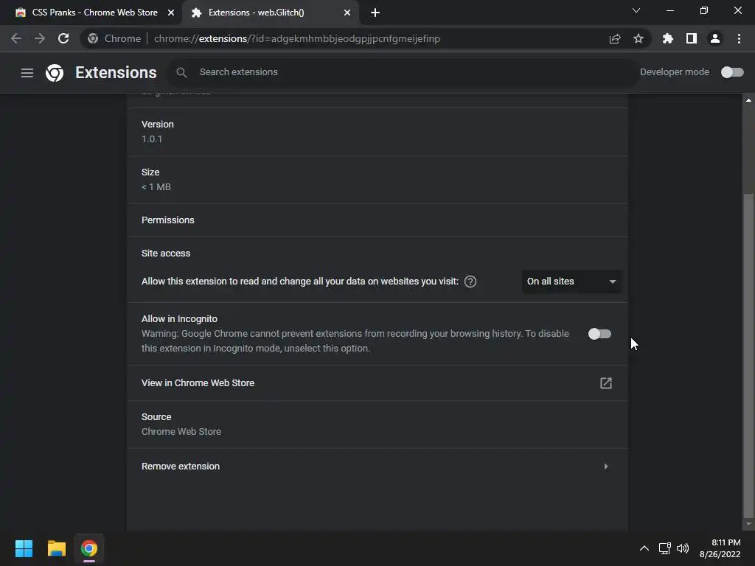This screenshot has width=755, height=566.
Task: Open the Extensions main menu hamburger icon
Action: [27, 73]
